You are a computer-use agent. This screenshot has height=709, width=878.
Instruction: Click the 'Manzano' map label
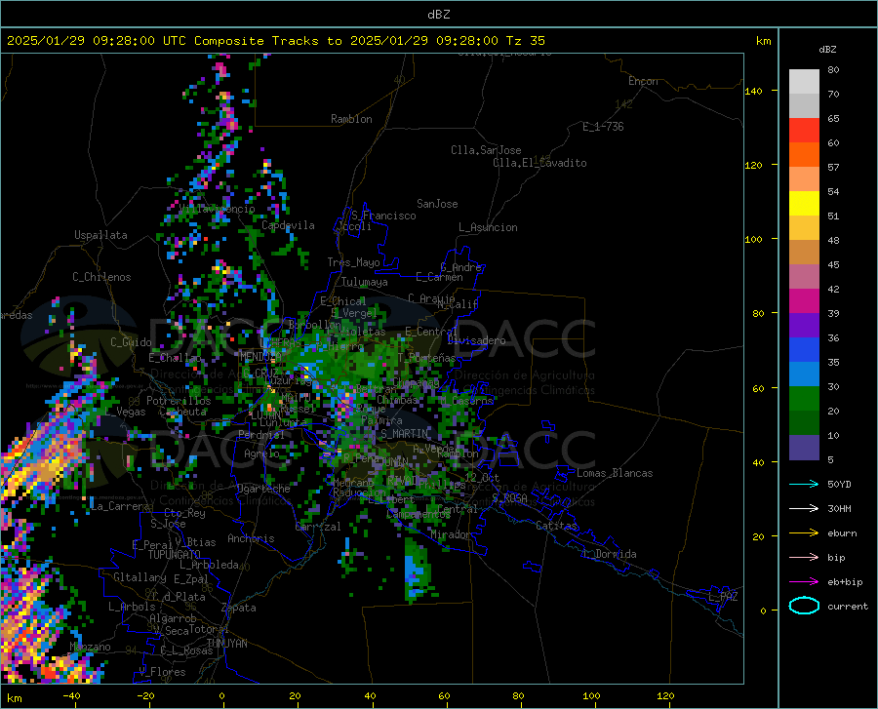click(x=90, y=647)
